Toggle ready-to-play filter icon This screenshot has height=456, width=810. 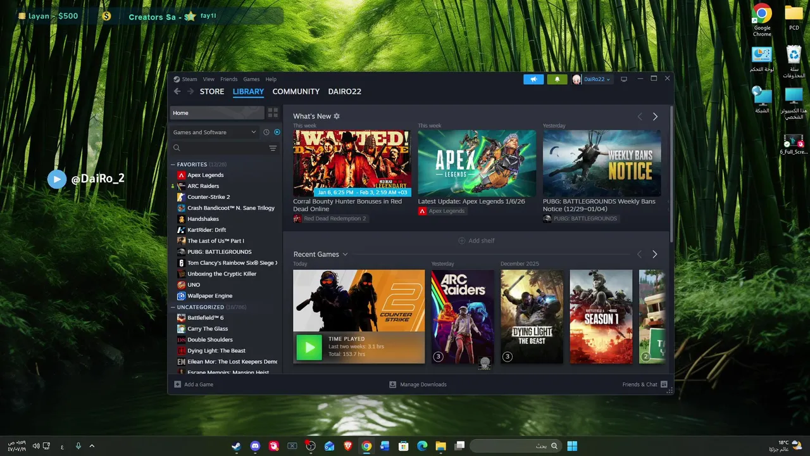click(x=277, y=132)
